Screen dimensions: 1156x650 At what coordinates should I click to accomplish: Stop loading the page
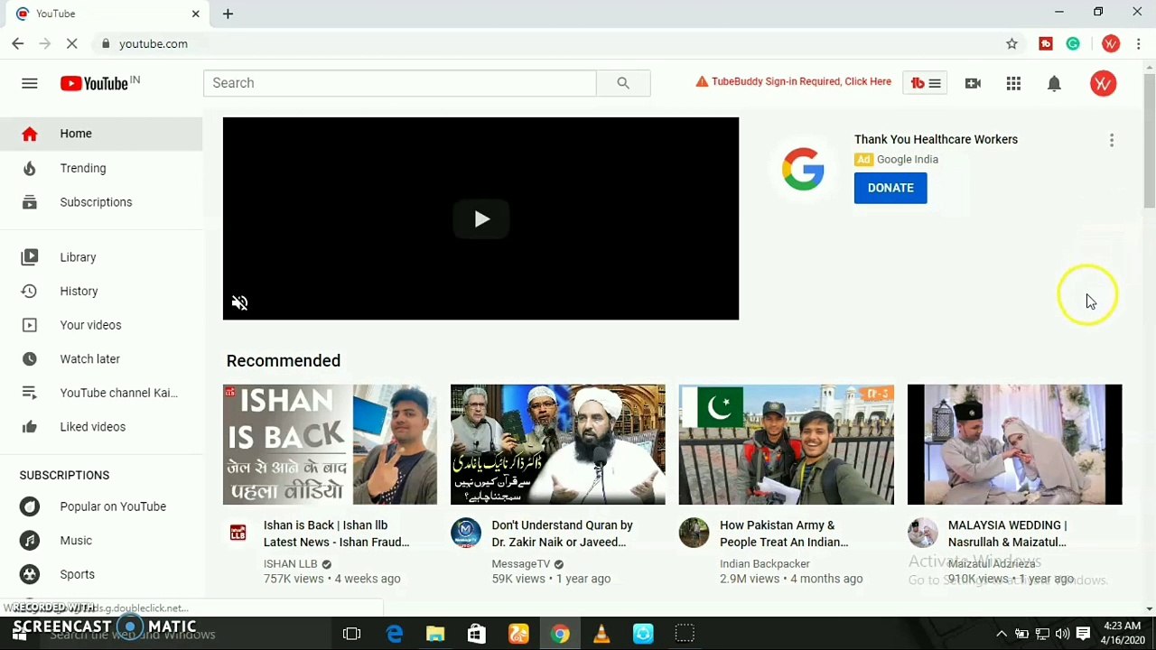point(73,43)
